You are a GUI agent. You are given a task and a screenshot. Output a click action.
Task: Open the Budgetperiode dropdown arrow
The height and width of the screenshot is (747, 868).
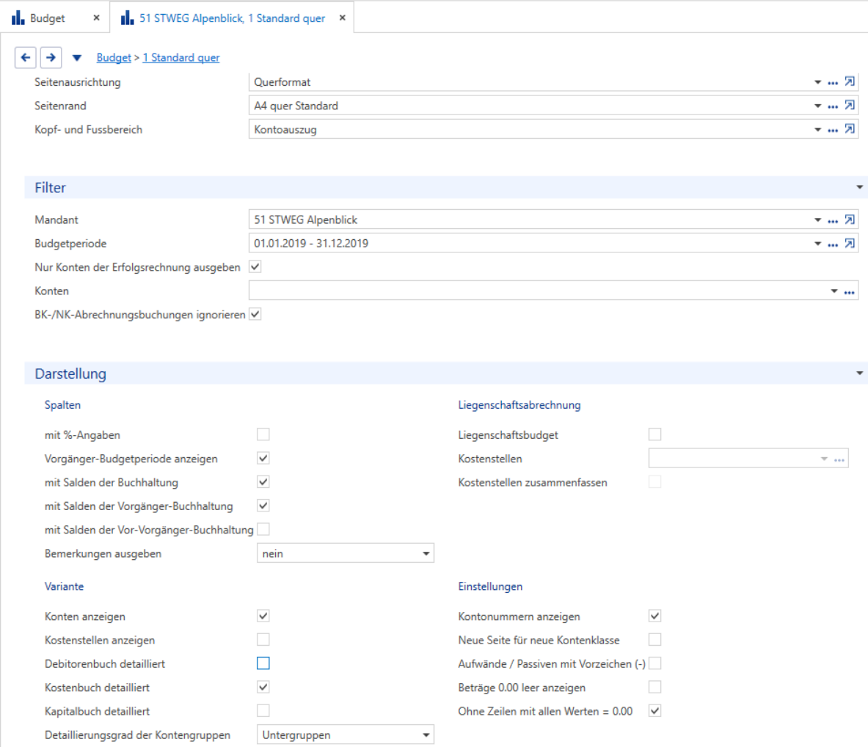(x=817, y=244)
